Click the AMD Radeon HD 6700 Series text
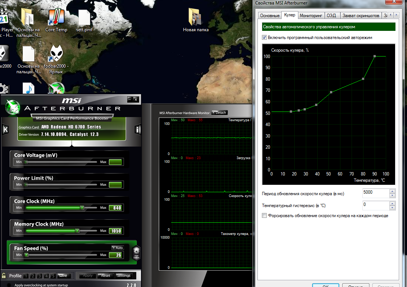The height and width of the screenshot is (287, 407). click(71, 127)
